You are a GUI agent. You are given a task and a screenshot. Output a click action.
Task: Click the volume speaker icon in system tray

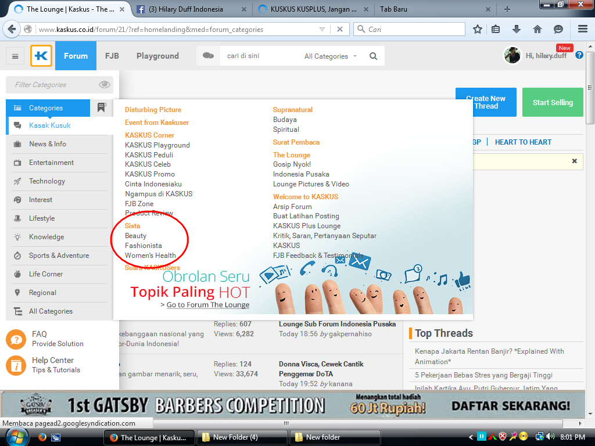[x=551, y=437]
